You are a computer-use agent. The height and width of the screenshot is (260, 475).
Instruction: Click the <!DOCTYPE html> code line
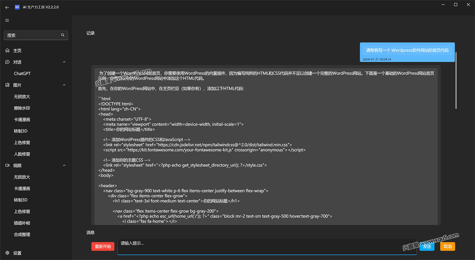click(116, 104)
